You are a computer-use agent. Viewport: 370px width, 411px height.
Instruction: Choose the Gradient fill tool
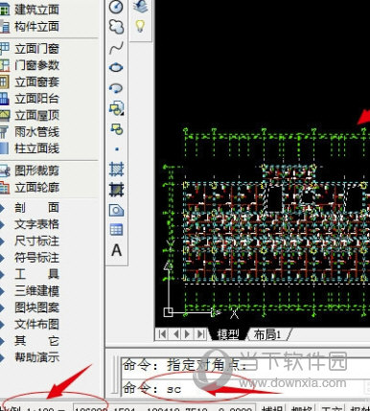pos(116,190)
